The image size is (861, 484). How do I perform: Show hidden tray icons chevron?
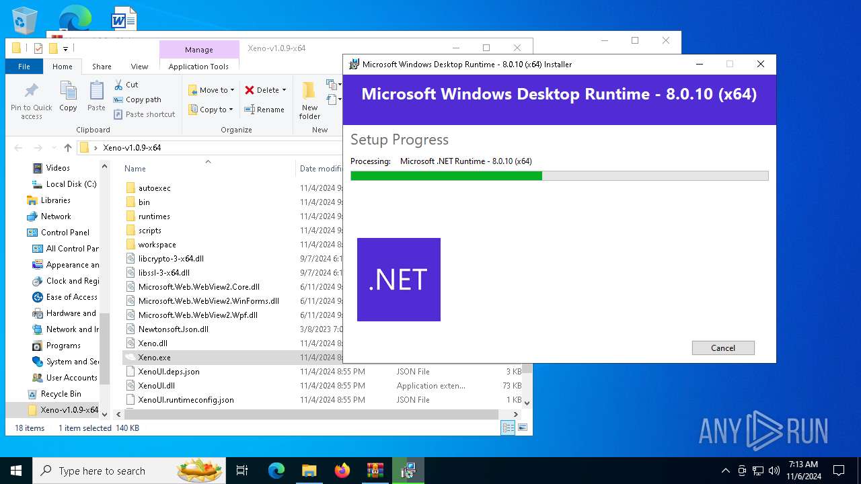pyautogui.click(x=725, y=471)
